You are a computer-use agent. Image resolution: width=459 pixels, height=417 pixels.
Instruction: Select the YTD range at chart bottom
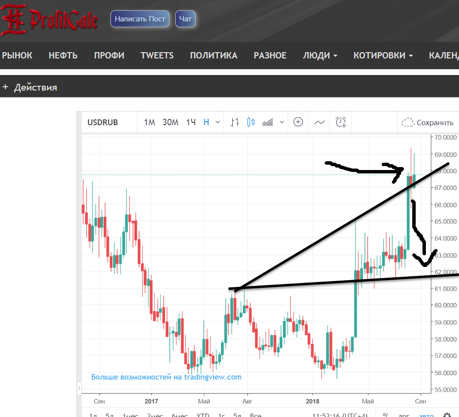(203, 415)
